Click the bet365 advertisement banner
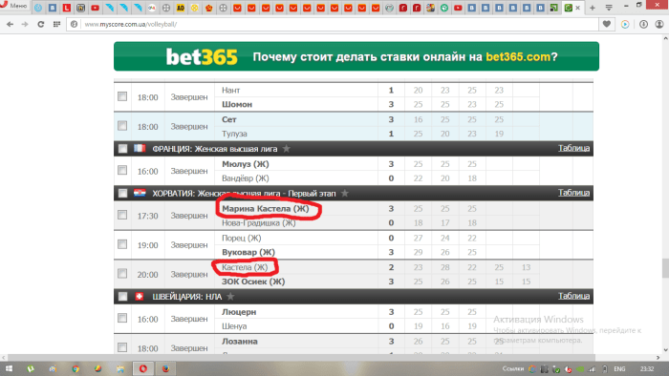Image resolution: width=669 pixels, height=376 pixels. [356, 56]
